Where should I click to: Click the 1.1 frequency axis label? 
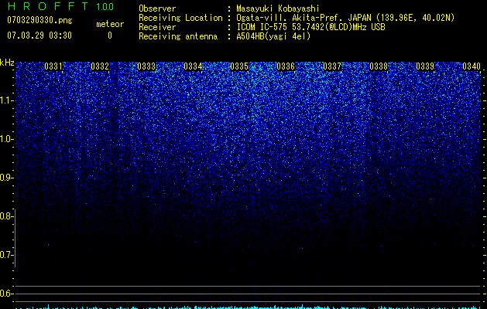(7, 100)
